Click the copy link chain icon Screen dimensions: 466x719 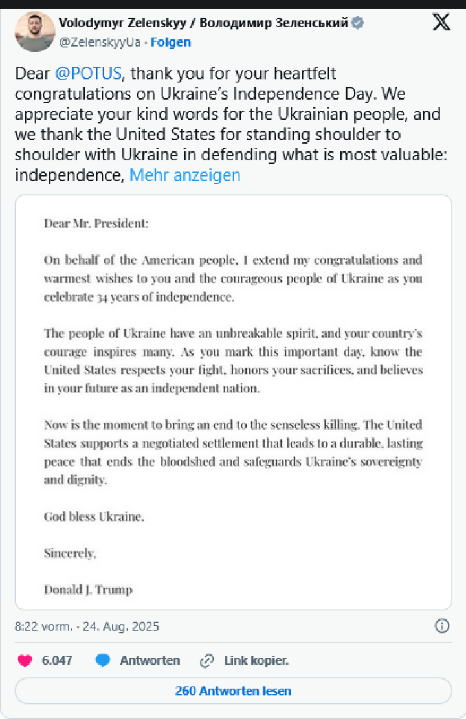207,660
